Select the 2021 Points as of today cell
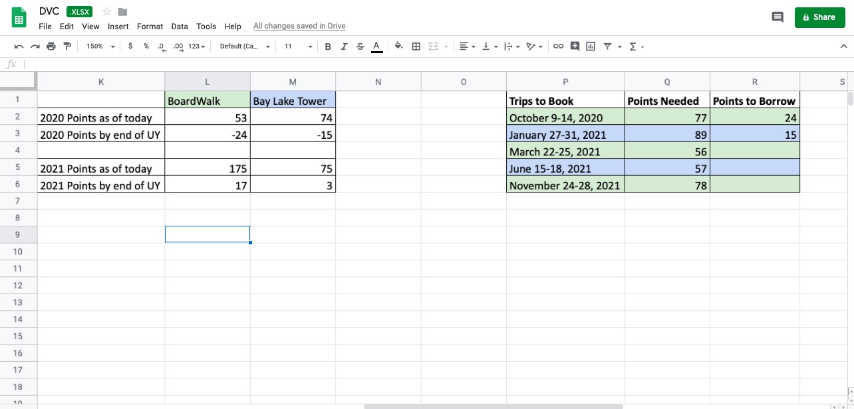The width and height of the screenshot is (854, 409). point(101,169)
